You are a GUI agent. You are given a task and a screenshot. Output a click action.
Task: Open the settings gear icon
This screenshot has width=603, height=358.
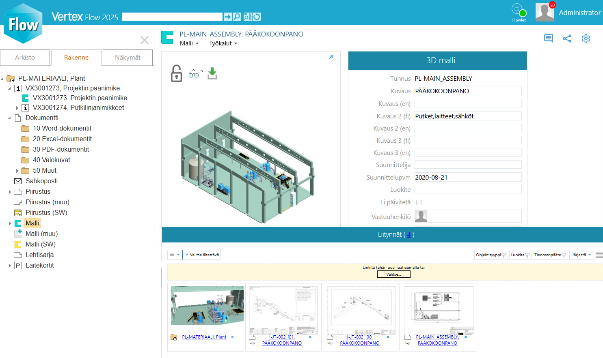tap(586, 39)
